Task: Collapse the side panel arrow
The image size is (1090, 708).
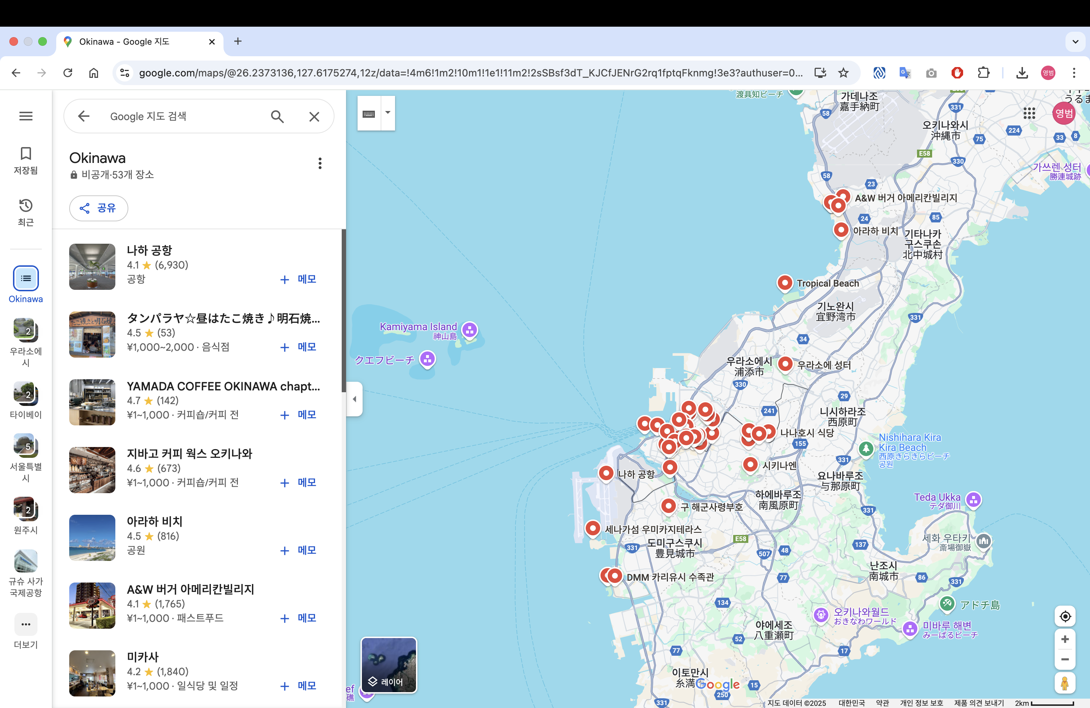Action: tap(354, 399)
